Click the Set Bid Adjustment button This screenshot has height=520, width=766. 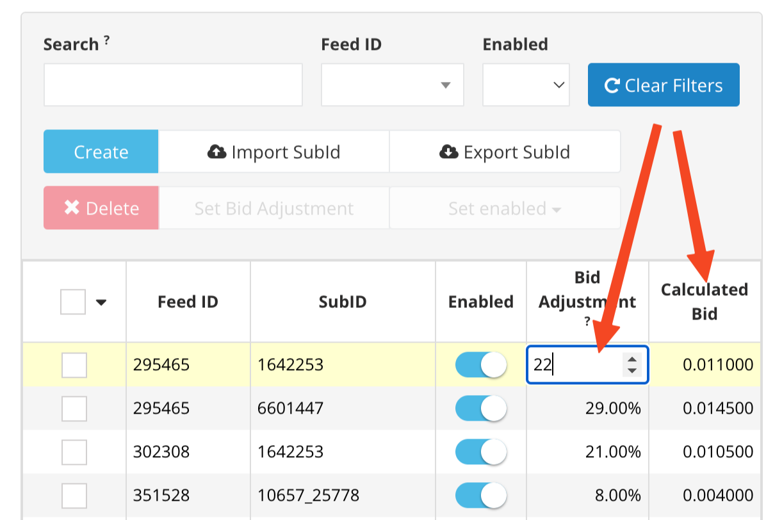pyautogui.click(x=273, y=208)
